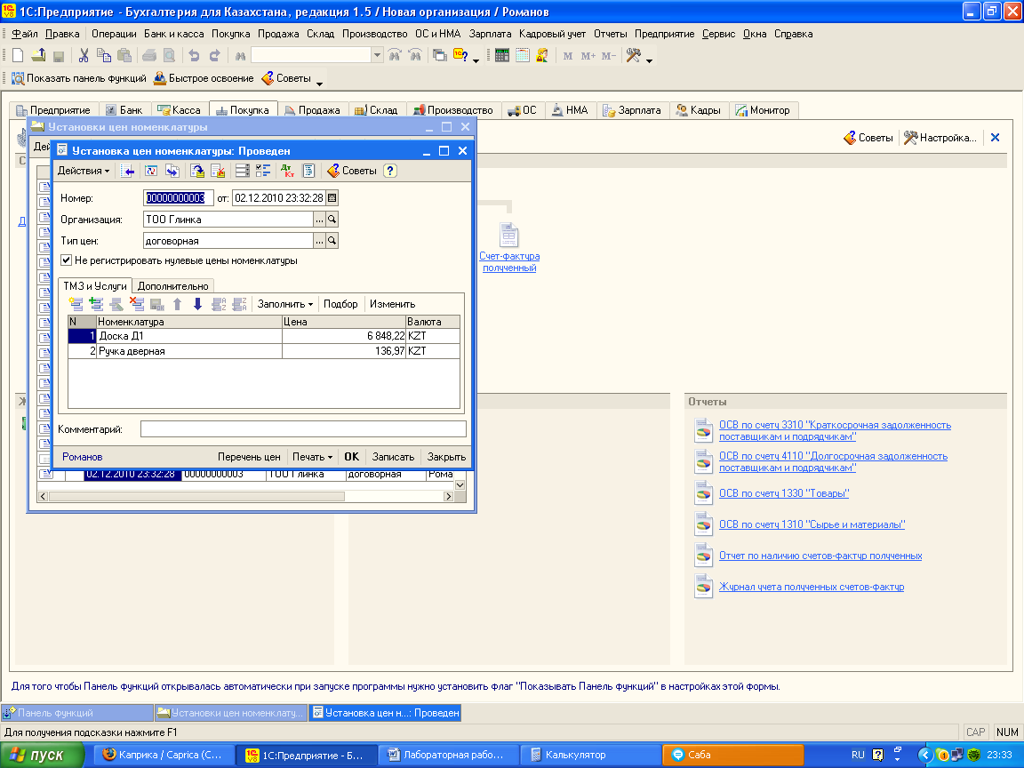Switch to the Продажа panel tab
This screenshot has height=768, width=1024.
312,110
